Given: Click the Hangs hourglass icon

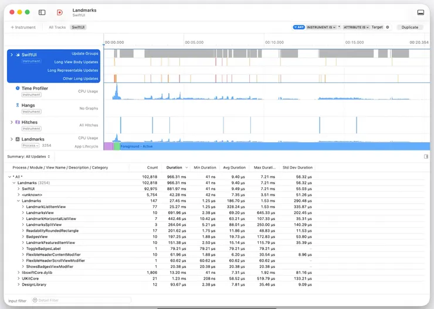Looking at the screenshot, I should pos(18,105).
